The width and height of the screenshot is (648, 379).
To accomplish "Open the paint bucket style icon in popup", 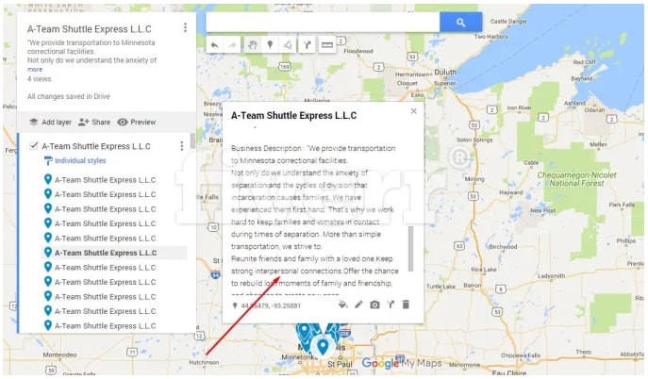I will click(x=343, y=305).
